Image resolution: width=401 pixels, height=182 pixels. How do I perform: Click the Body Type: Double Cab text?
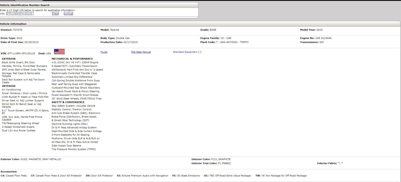click(x=115, y=38)
